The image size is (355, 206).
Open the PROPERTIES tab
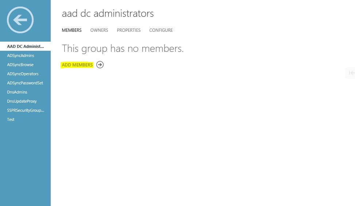pos(128,30)
